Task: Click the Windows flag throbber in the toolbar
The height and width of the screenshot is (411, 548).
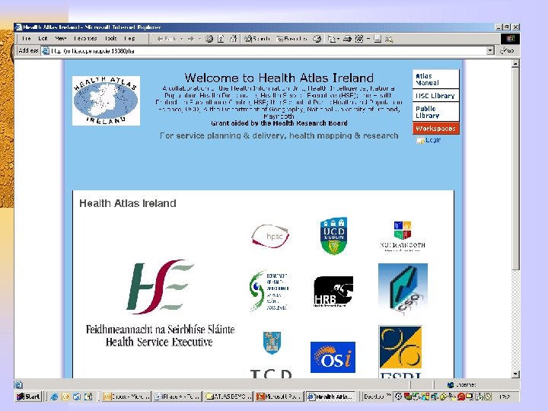Action: tap(510, 39)
